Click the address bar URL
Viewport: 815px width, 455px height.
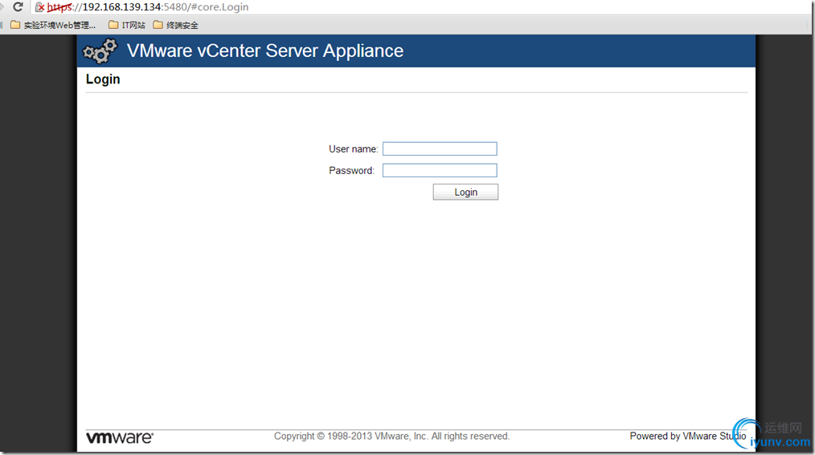pos(148,7)
